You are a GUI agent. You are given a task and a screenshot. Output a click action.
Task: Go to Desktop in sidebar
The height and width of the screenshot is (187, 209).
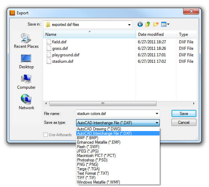point(26,61)
